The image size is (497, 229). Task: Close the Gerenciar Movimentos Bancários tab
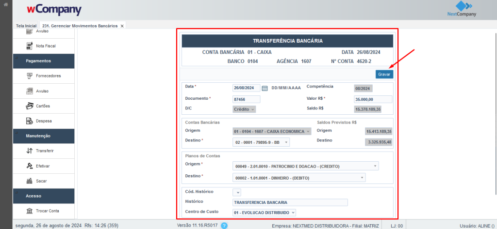click(122, 26)
